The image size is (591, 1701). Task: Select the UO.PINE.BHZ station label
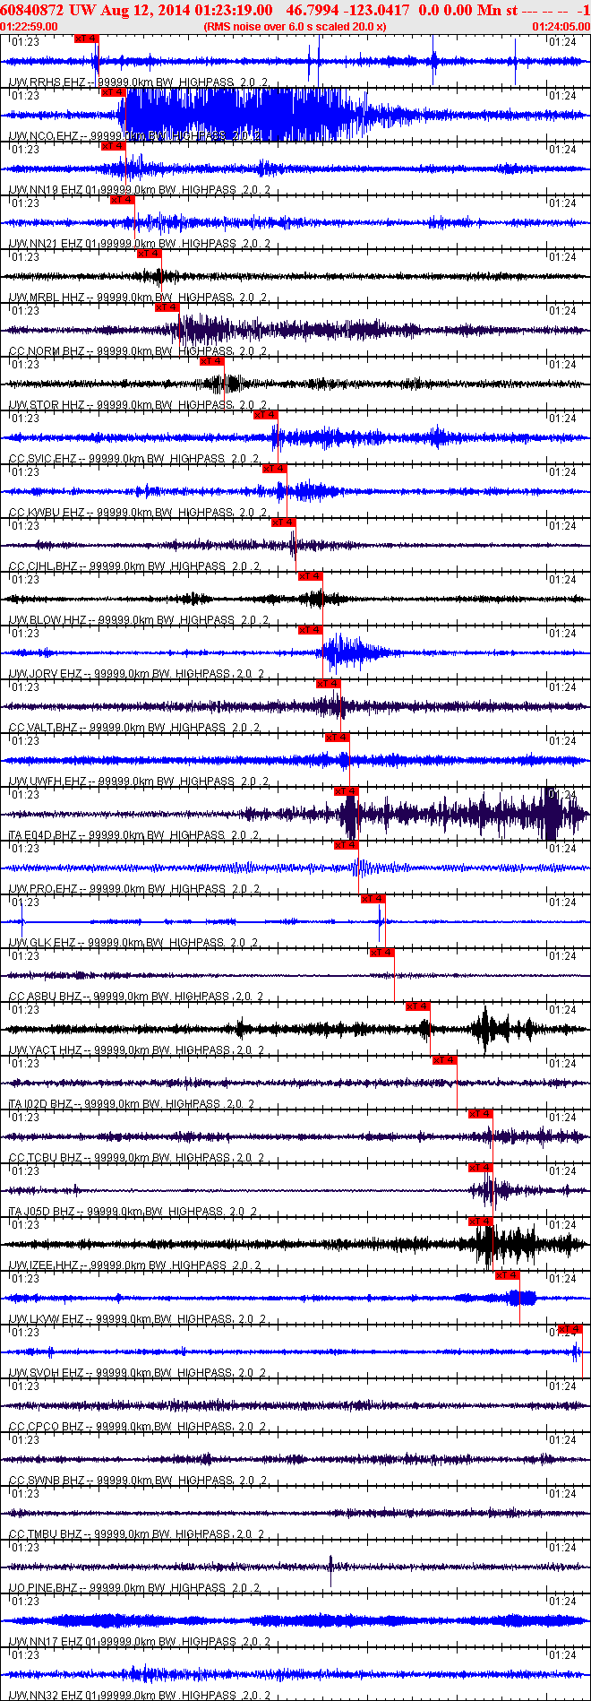click(x=134, y=1588)
